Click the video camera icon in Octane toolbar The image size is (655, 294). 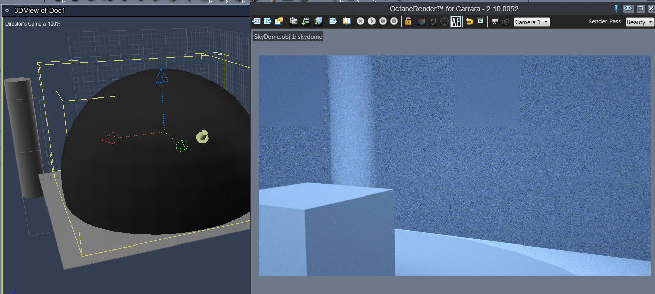tap(495, 21)
